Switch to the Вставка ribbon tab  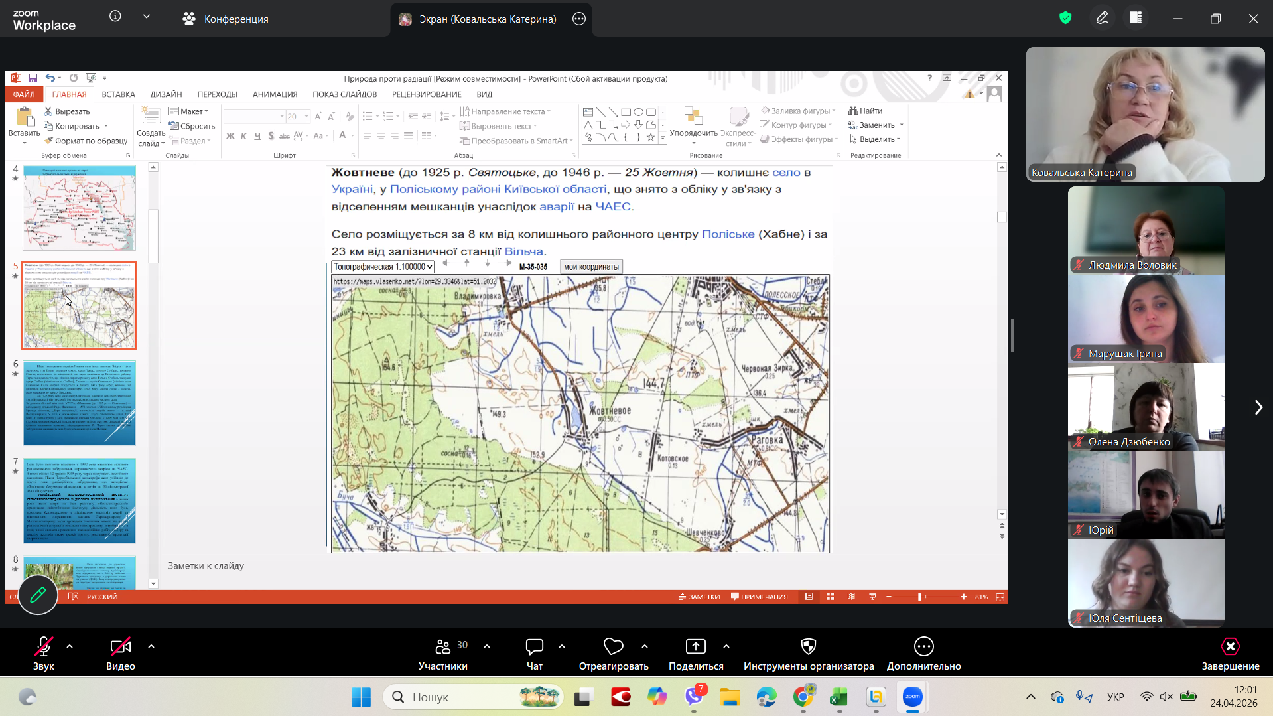coord(118,94)
